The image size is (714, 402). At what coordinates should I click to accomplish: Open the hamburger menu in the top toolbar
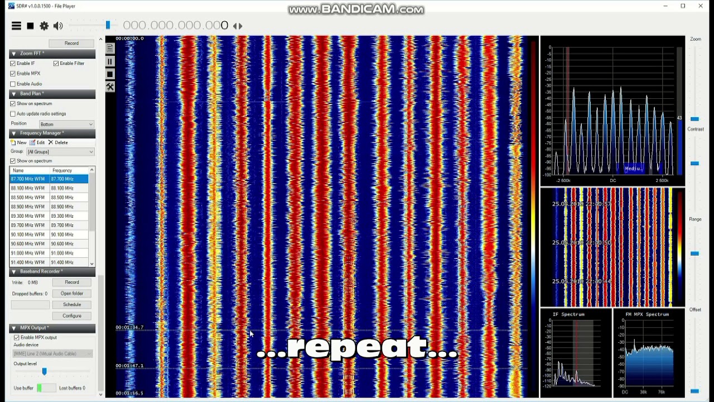point(16,26)
